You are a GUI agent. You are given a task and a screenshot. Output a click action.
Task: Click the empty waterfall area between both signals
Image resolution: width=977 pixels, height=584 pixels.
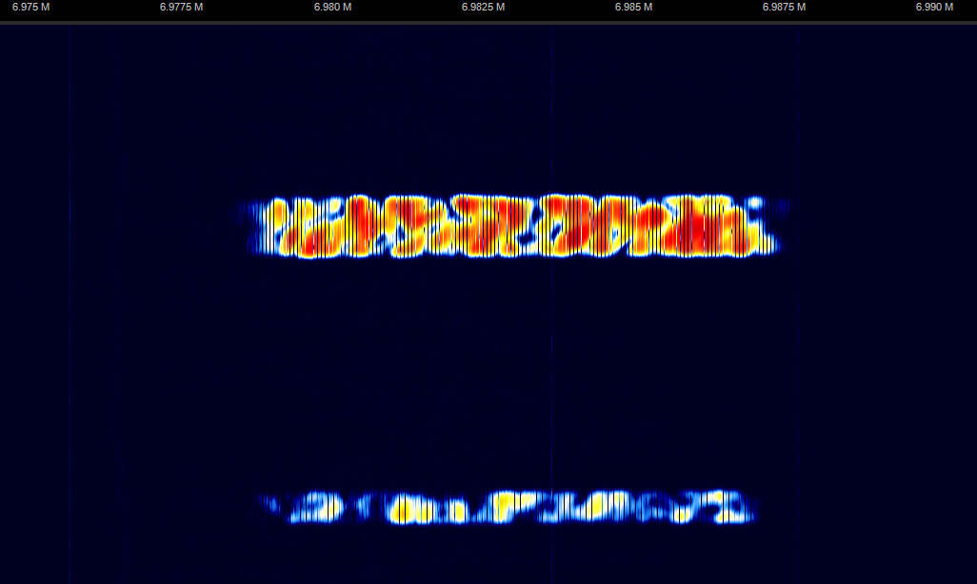coord(514,372)
